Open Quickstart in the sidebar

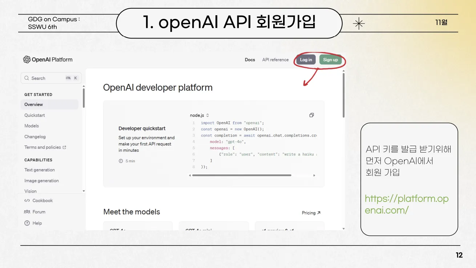pos(35,115)
